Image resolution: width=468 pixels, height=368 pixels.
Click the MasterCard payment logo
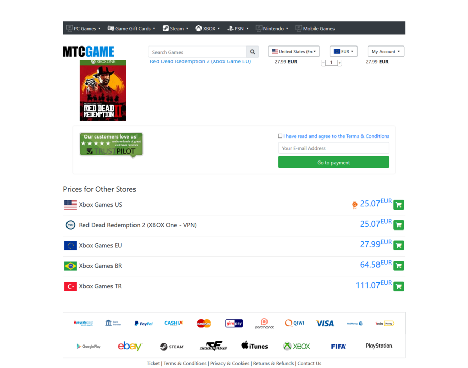pos(204,323)
